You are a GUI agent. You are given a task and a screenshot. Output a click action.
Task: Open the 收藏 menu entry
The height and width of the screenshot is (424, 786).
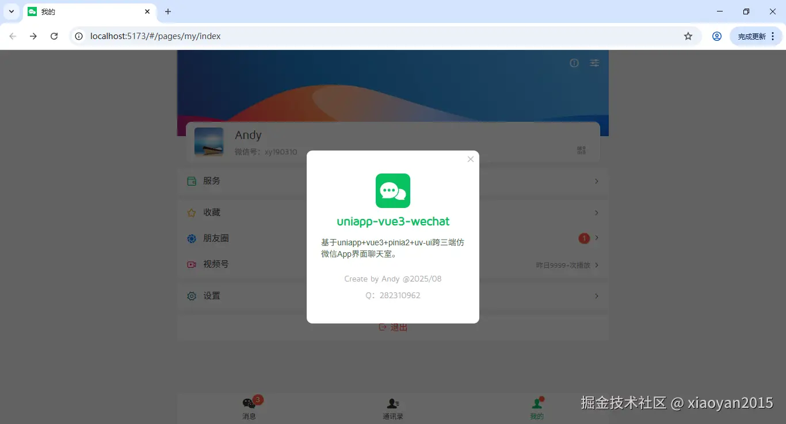[x=393, y=213]
